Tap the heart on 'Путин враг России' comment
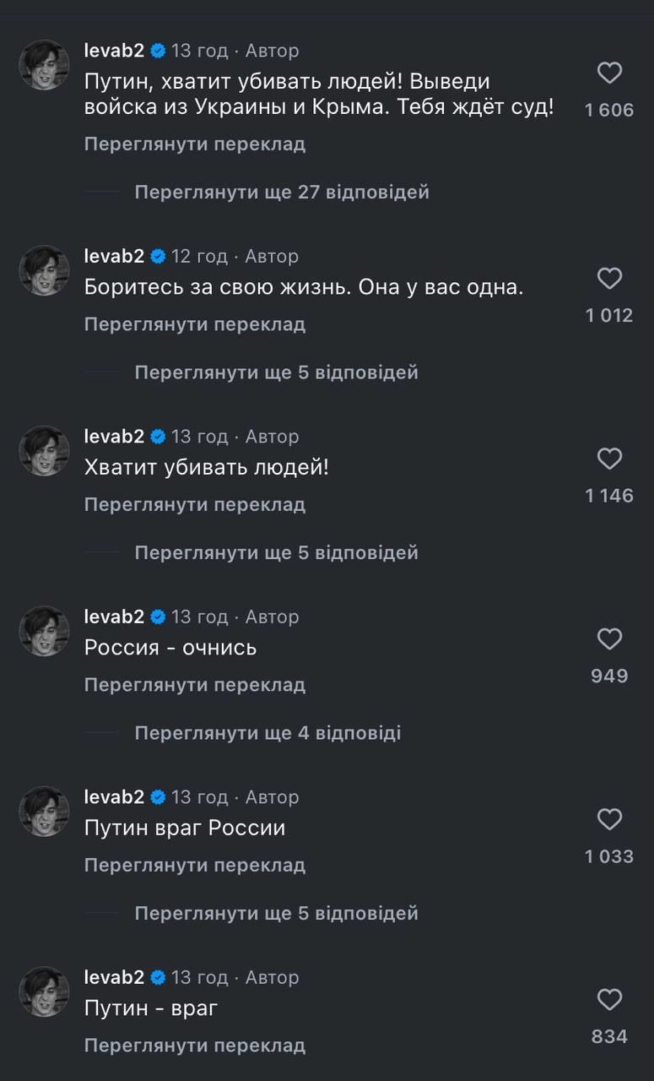This screenshot has height=1081, width=654. coord(609,819)
